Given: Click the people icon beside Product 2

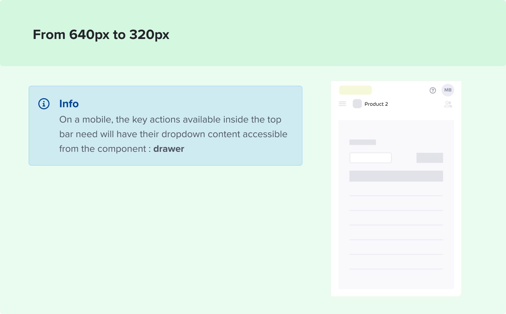Looking at the screenshot, I should coord(448,104).
